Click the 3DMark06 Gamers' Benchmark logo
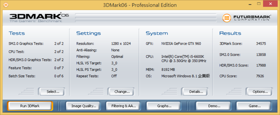280x115 pixels. [x=39, y=17]
